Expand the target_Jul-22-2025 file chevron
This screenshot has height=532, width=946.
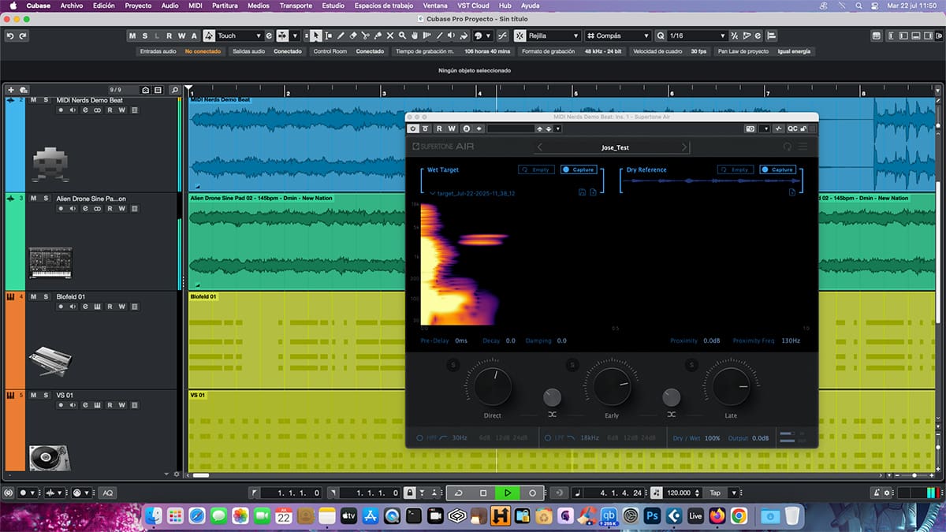click(x=432, y=193)
